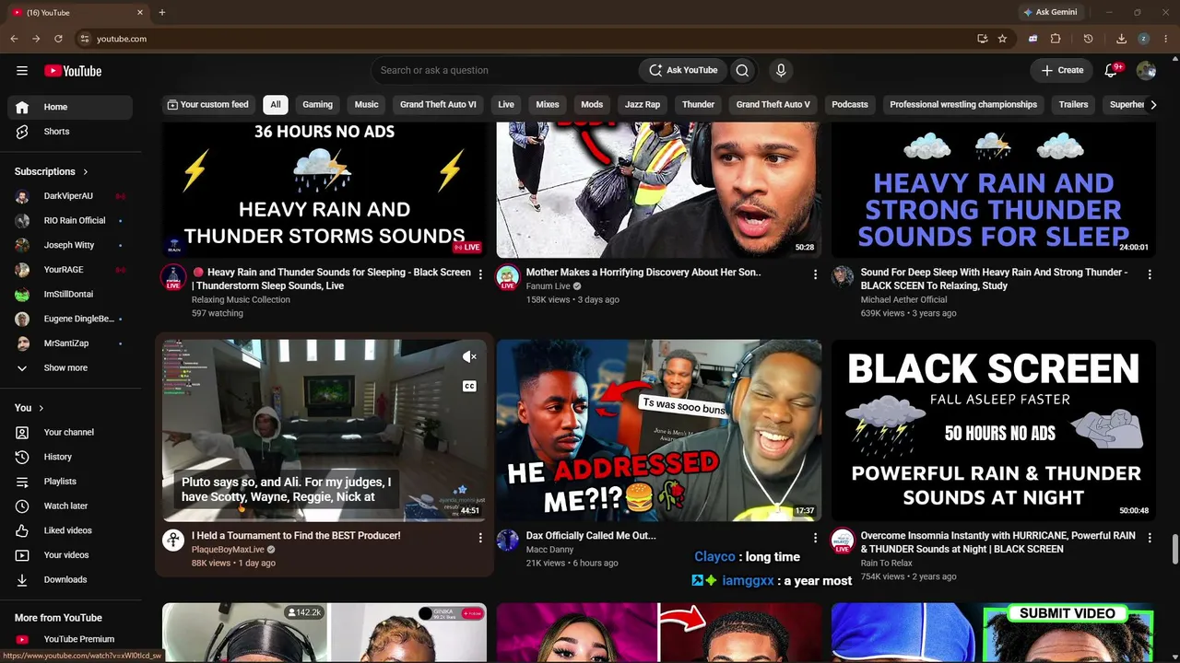Open YouTube Premium in the sidebar

[x=70, y=639]
